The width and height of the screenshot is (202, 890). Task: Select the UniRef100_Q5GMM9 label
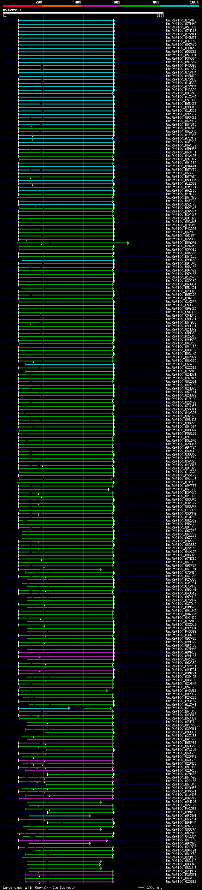(181, 513)
